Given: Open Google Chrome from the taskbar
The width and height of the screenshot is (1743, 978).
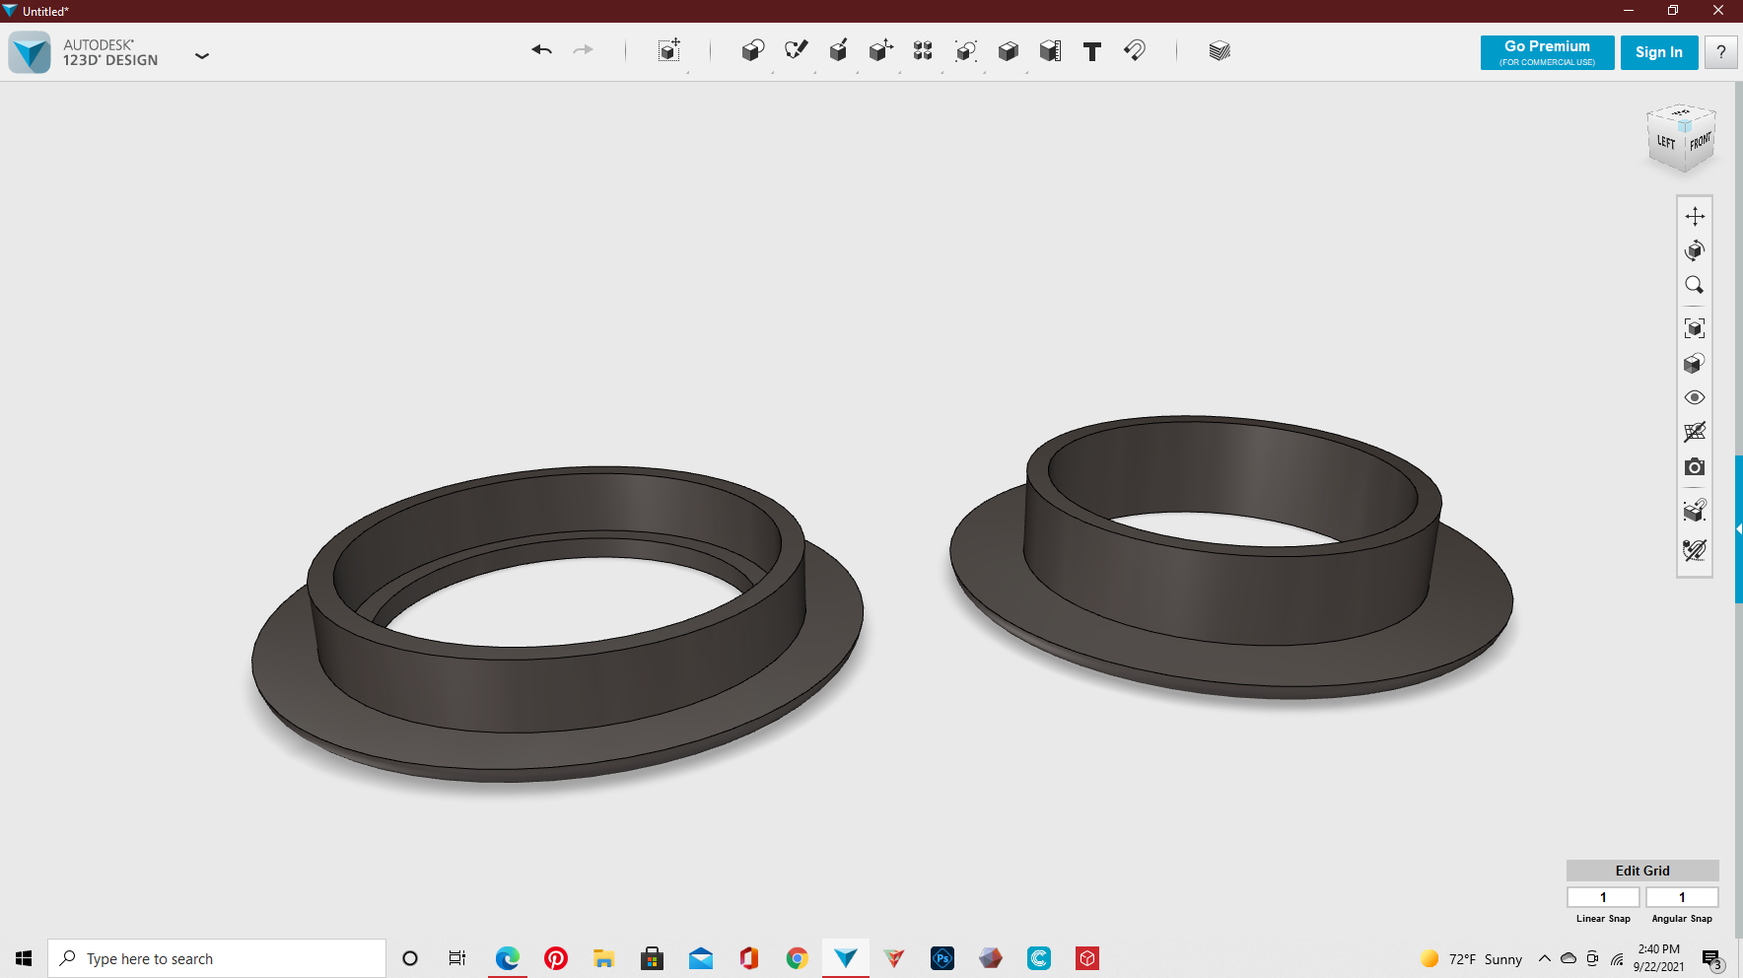Looking at the screenshot, I should point(797,958).
